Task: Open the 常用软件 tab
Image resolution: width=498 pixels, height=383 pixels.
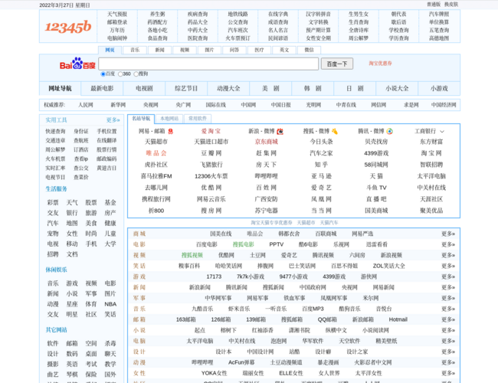Action: [198, 119]
